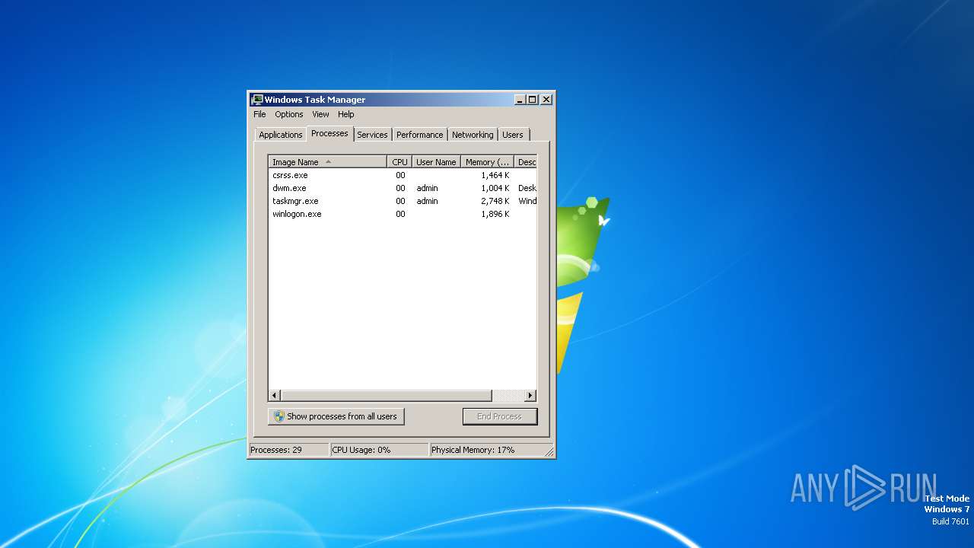974x548 pixels.
Task: Click the End Process button
Action: pos(499,416)
